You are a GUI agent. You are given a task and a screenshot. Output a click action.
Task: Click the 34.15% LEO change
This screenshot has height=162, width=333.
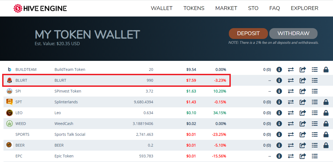pyautogui.click(x=220, y=113)
